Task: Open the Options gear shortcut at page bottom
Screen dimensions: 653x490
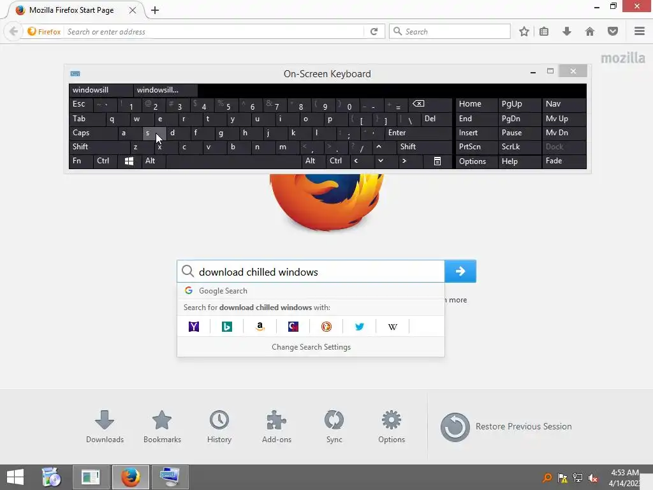Action: (392, 427)
